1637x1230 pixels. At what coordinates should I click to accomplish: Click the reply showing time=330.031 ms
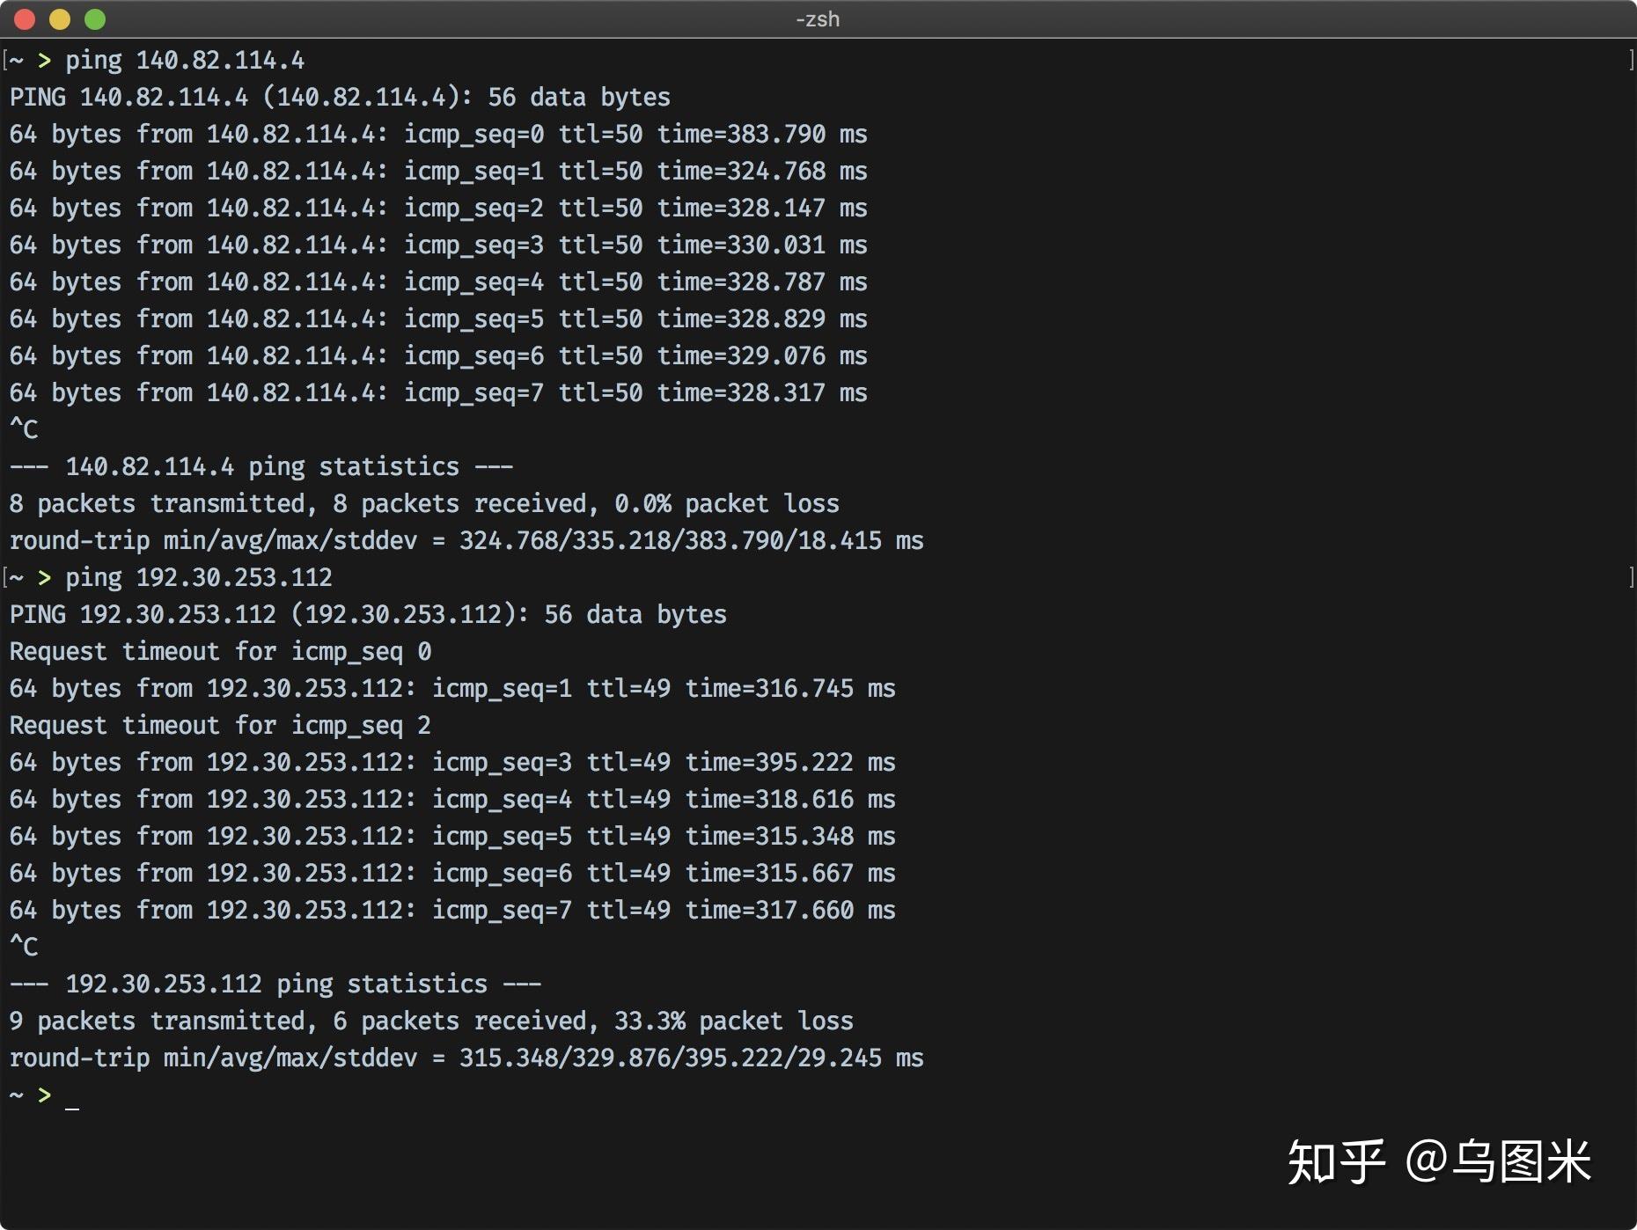pos(438,245)
